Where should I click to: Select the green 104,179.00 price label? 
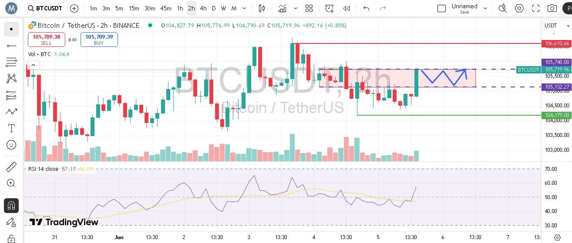coord(557,115)
